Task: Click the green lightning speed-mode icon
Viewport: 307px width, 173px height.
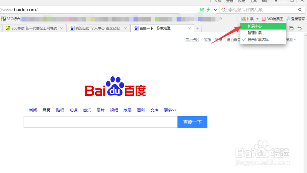Action: point(208,10)
